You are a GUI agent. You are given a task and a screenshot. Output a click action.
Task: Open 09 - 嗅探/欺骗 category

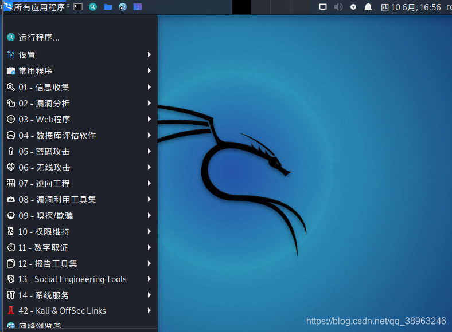[x=80, y=216]
